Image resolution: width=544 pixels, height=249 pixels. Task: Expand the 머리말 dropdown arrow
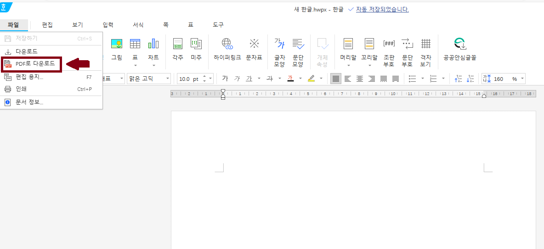pos(348,65)
